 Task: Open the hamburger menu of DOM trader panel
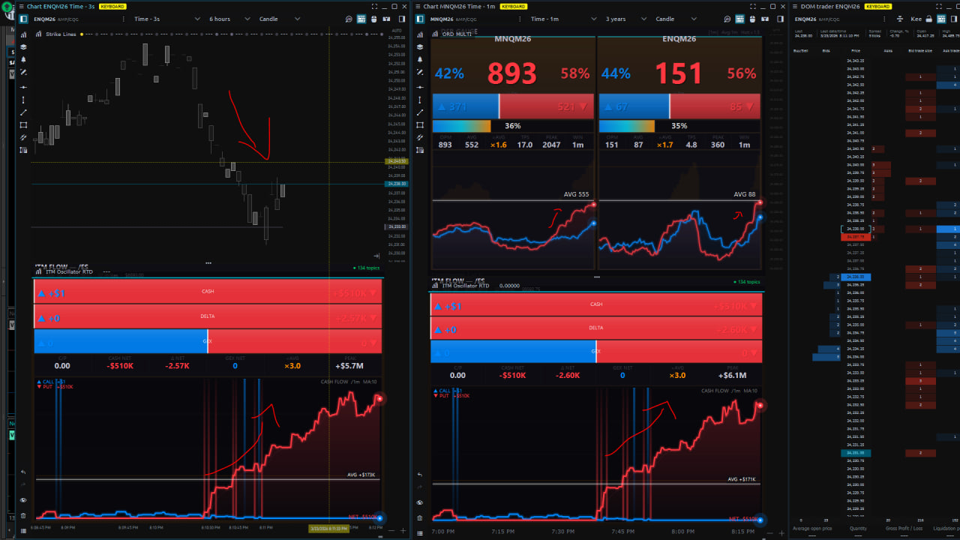click(x=795, y=6)
